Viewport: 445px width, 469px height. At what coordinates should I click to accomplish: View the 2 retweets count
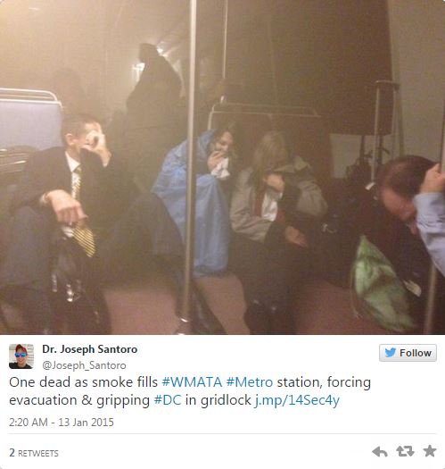click(34, 453)
